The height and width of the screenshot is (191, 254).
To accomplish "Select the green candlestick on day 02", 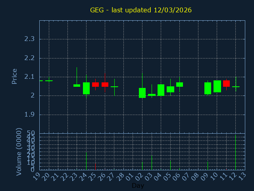I will (x=142, y=93).
